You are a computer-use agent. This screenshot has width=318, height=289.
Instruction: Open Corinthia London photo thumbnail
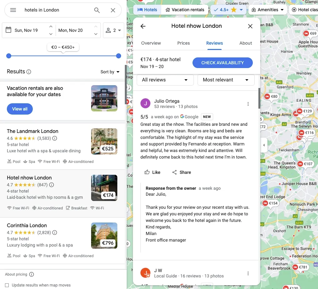coord(104,236)
